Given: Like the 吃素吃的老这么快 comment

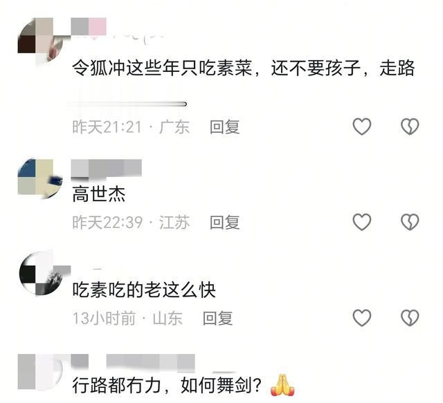Looking at the screenshot, I should 361,317.
